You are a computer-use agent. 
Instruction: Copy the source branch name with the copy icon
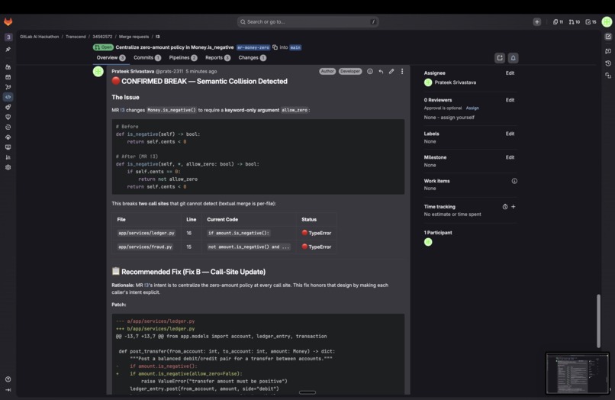pos(275,47)
